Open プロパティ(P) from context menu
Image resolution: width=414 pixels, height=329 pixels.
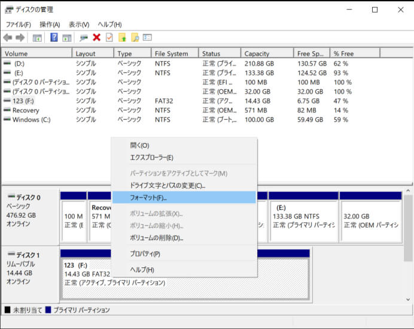pyautogui.click(x=184, y=254)
